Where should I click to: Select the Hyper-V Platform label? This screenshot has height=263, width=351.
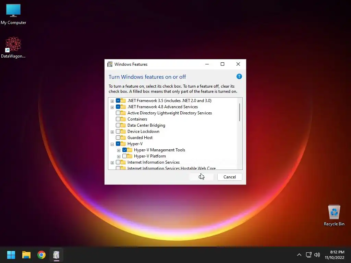pos(150,156)
